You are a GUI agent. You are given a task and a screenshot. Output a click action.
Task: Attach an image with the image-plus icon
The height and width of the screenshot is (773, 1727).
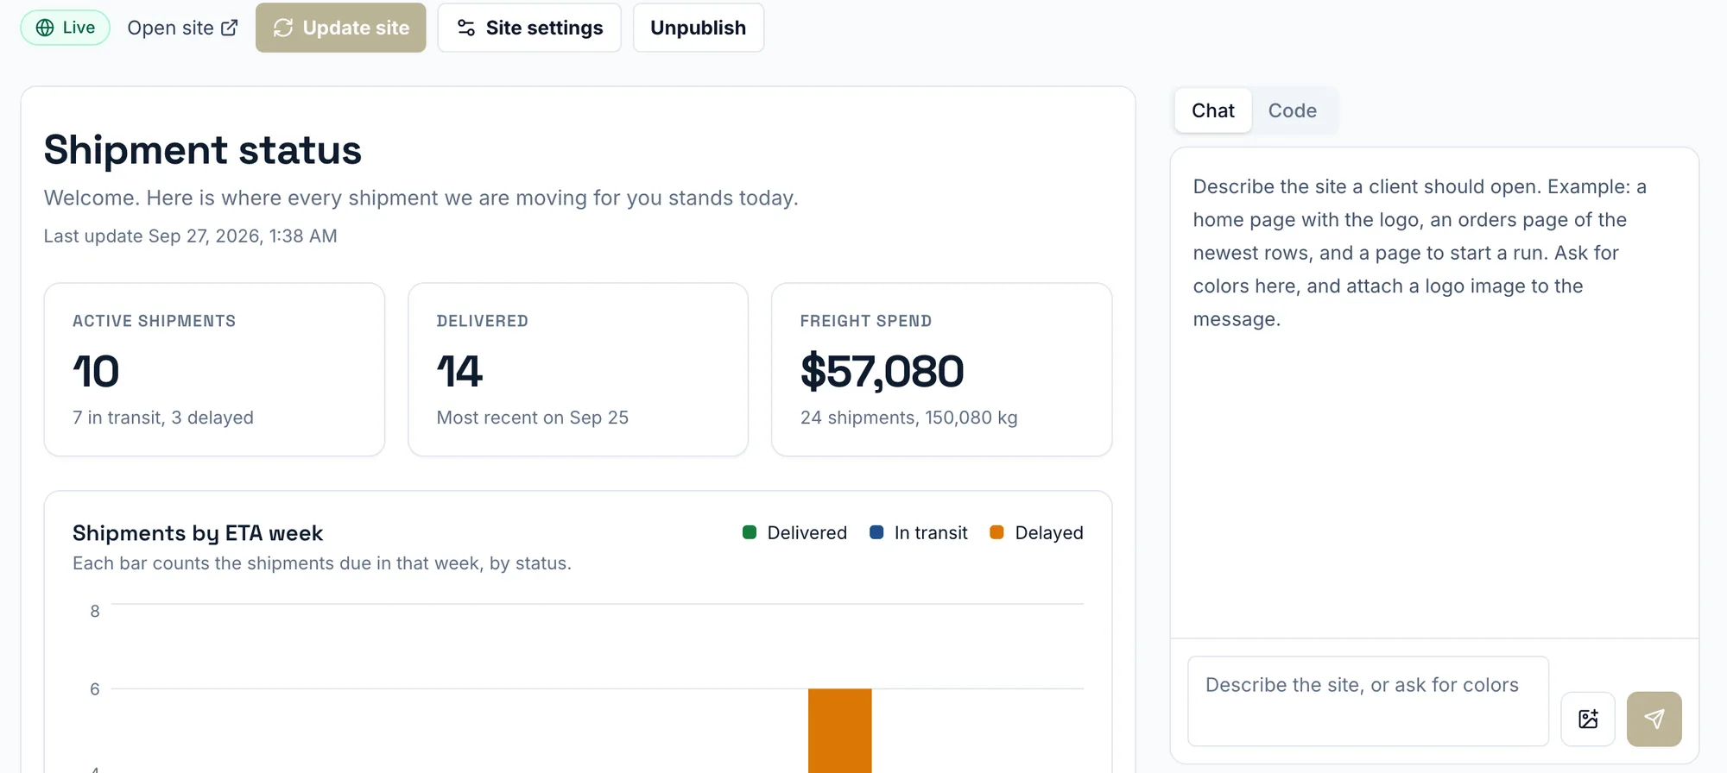click(x=1588, y=719)
